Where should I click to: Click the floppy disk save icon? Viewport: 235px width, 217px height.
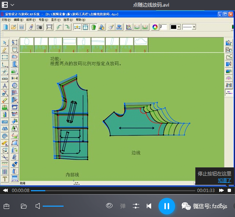(22, 27)
